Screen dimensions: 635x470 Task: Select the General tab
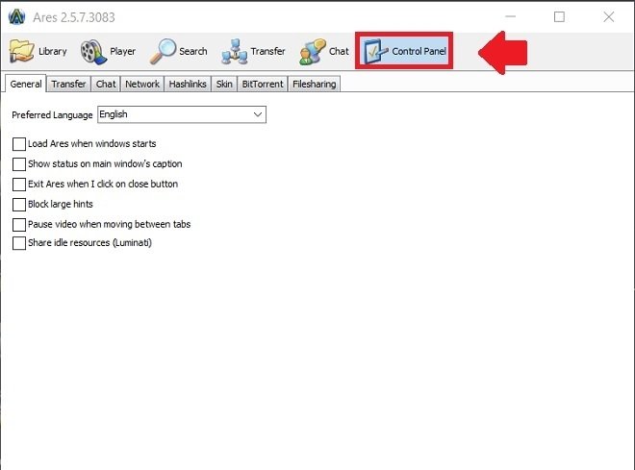click(26, 84)
